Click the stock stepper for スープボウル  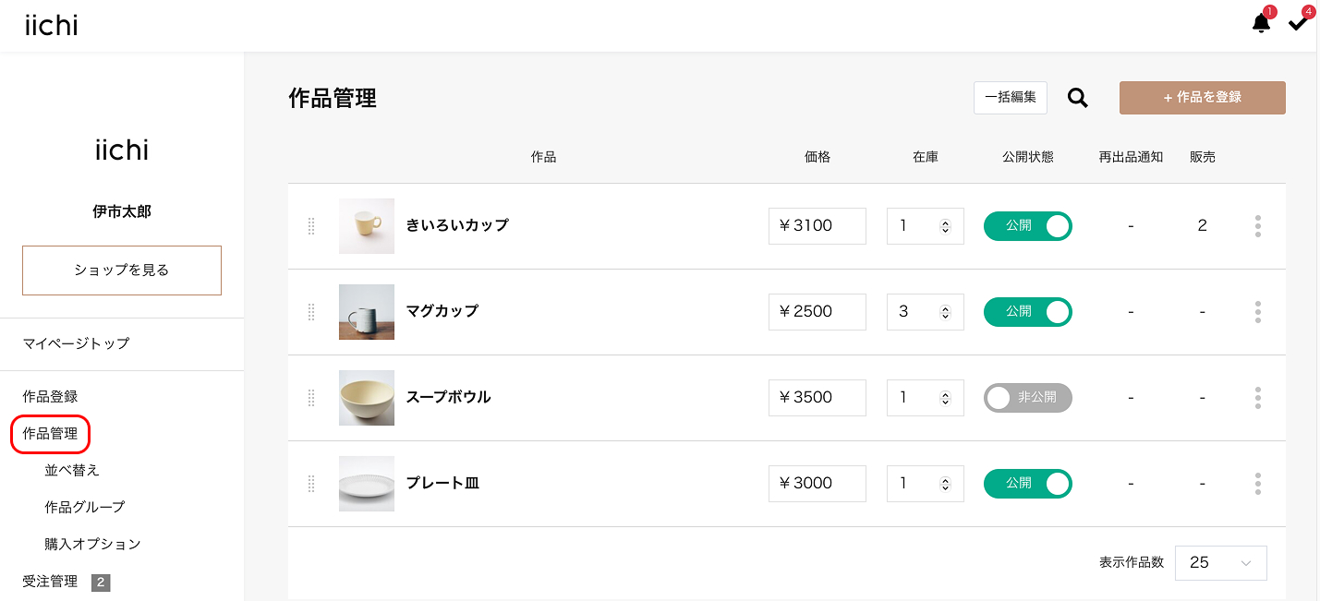coord(945,398)
